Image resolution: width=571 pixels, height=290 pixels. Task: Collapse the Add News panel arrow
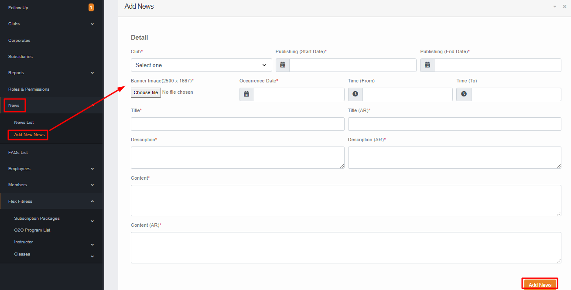[x=555, y=7]
